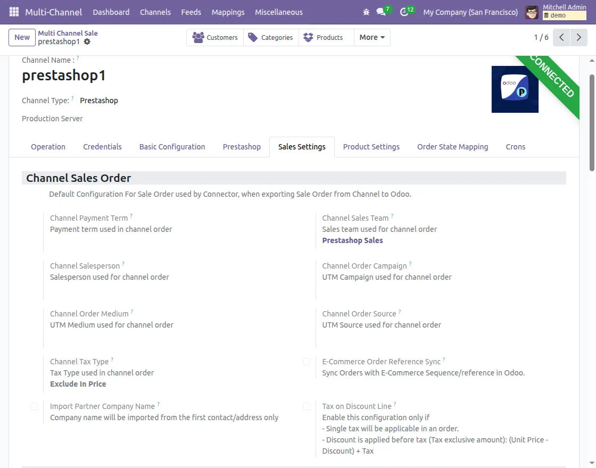Screen dimensions: 596x468
Task: Click the bug report icon in the top bar
Action: click(x=365, y=12)
